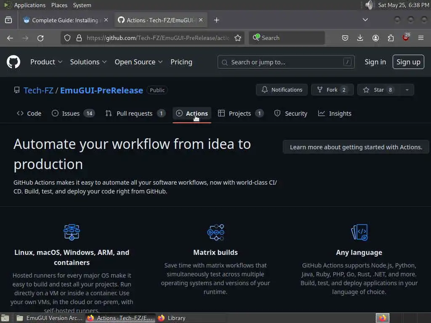Open the System menu
Image resolution: width=431 pixels, height=323 pixels.
coord(82,5)
